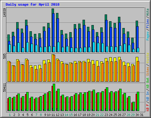151x118 pixels.
Task: Select the dark green Hits bar top for day 12
Action: coord(57,16)
